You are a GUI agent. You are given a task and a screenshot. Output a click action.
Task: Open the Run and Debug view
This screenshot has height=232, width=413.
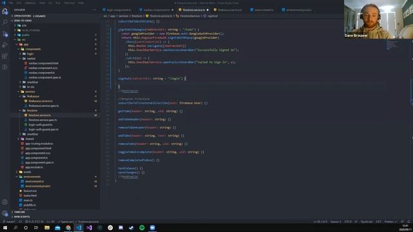pos(5,44)
